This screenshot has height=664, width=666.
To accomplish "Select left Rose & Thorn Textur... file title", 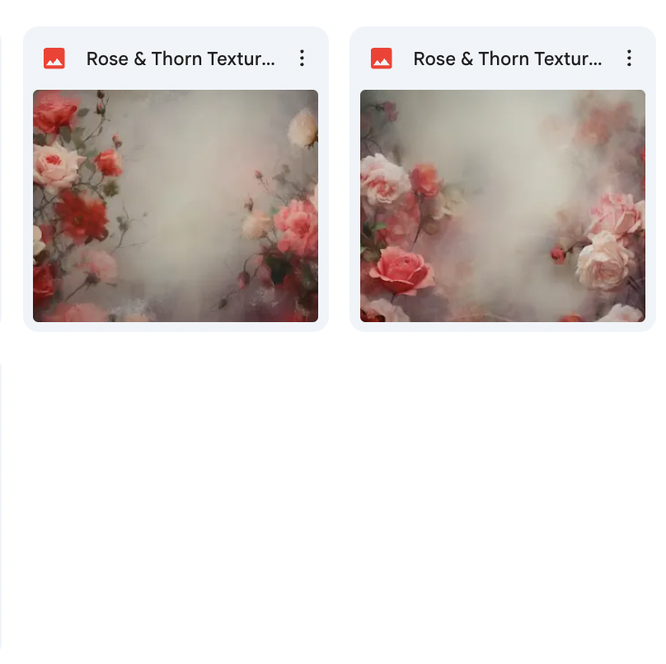I will point(181,58).
